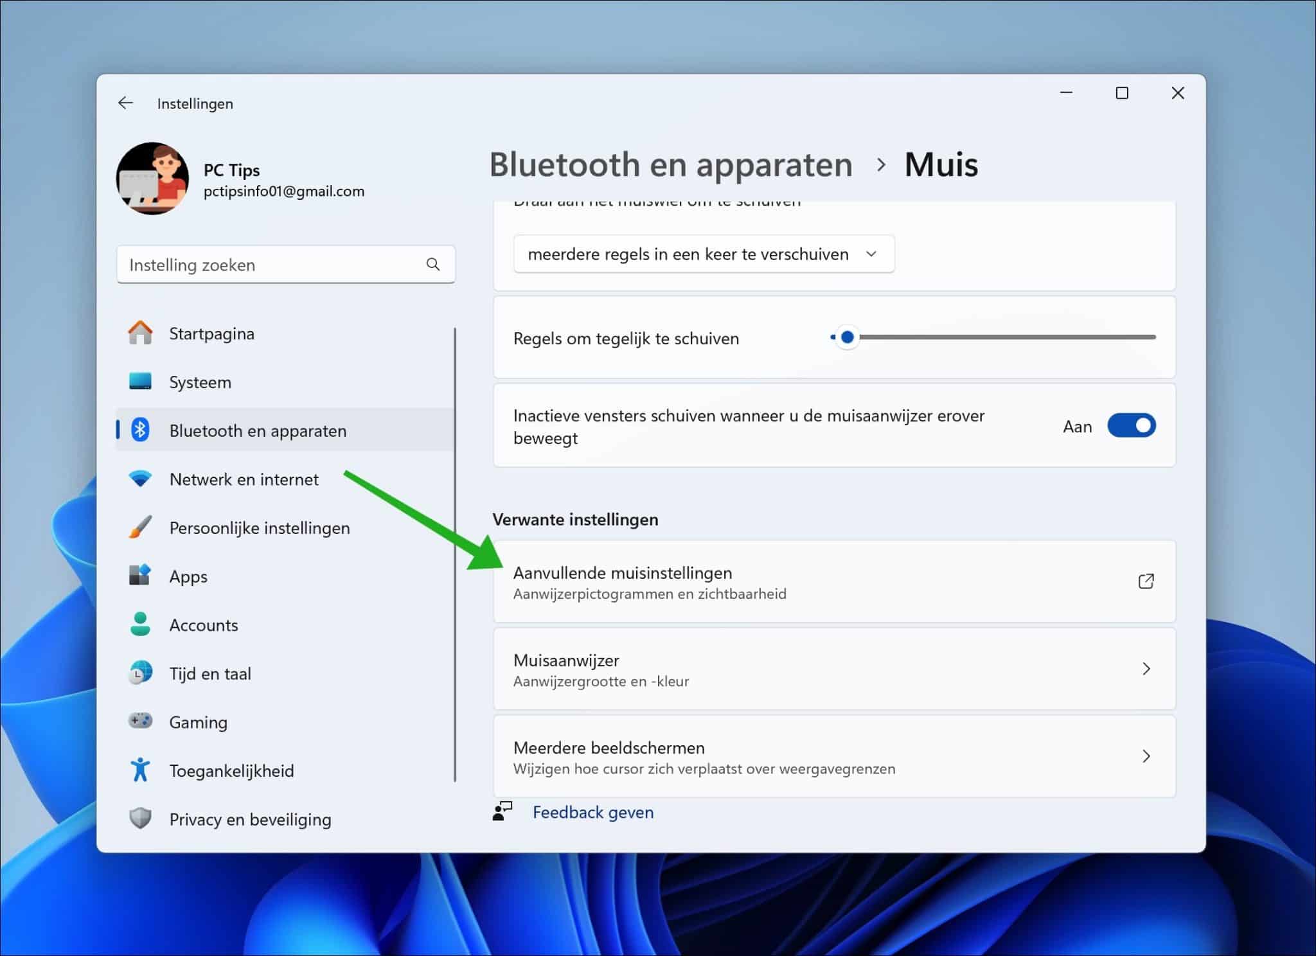1316x956 pixels.
Task: Adjust the Regels om tegelijk te schuiven slider
Action: pyautogui.click(x=847, y=337)
